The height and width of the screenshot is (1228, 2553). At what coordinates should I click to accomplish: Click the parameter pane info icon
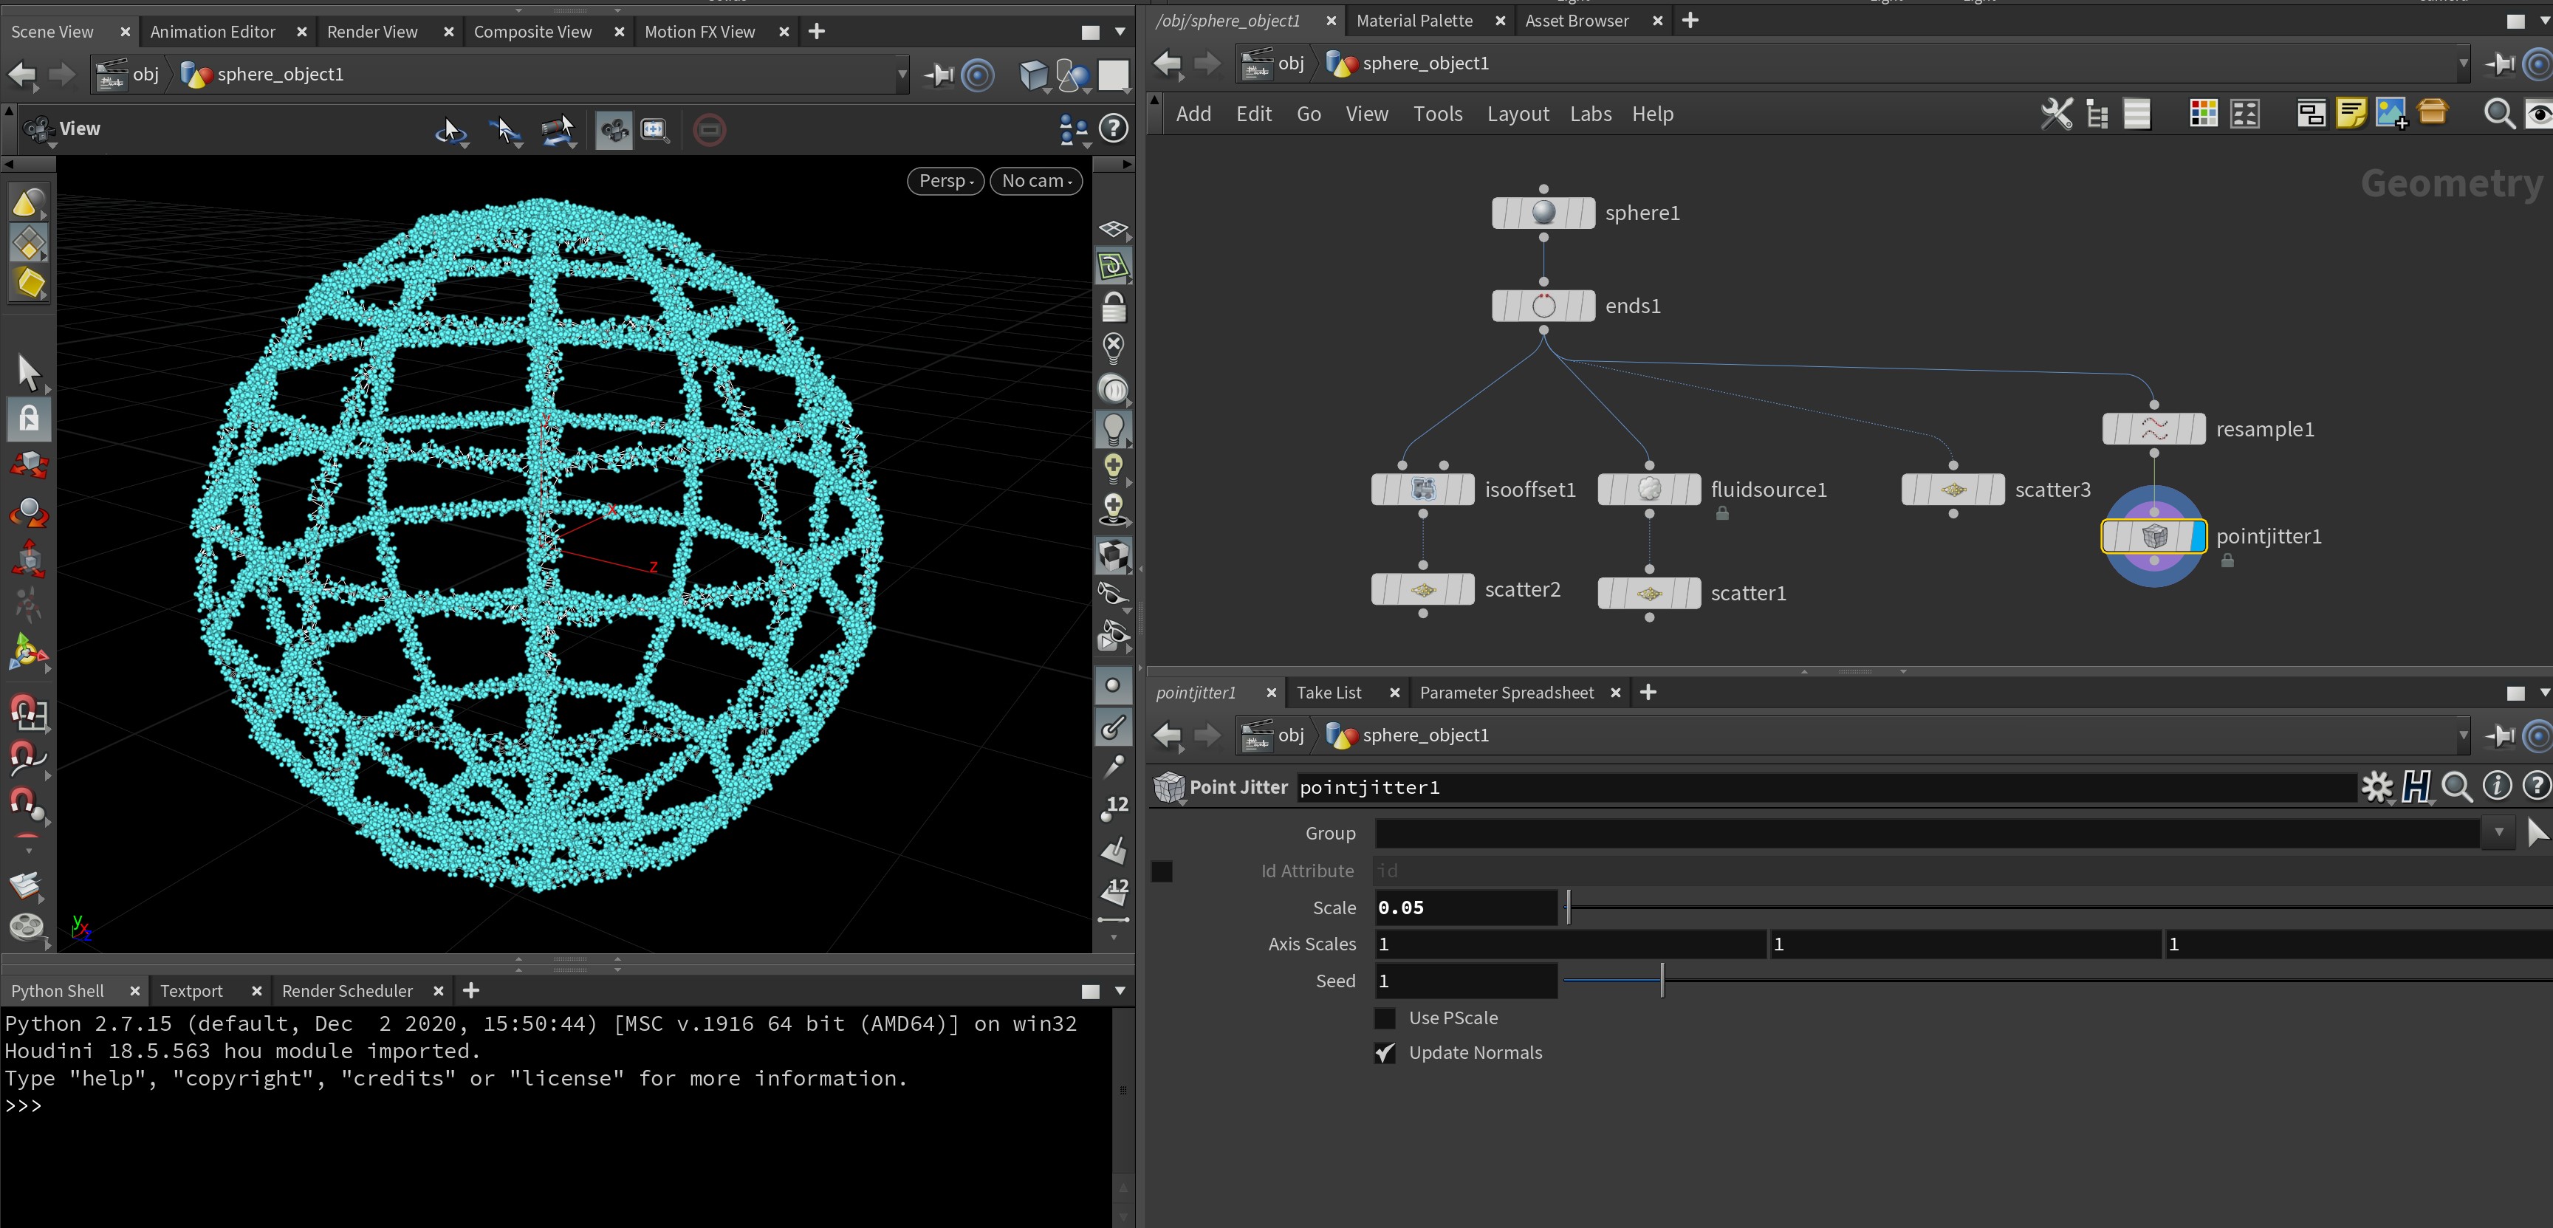[x=2497, y=787]
